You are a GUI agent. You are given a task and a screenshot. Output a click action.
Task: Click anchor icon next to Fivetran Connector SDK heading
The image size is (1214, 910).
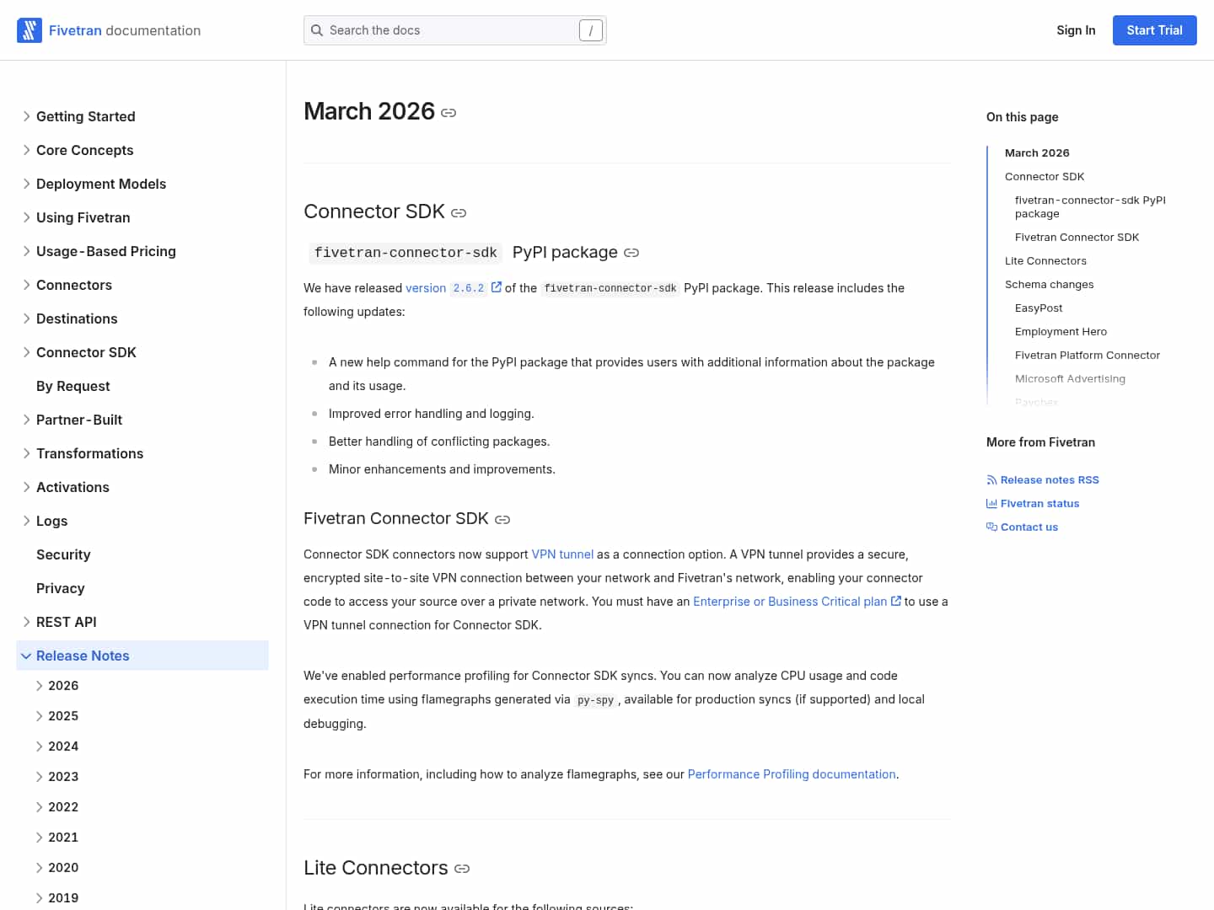click(502, 520)
